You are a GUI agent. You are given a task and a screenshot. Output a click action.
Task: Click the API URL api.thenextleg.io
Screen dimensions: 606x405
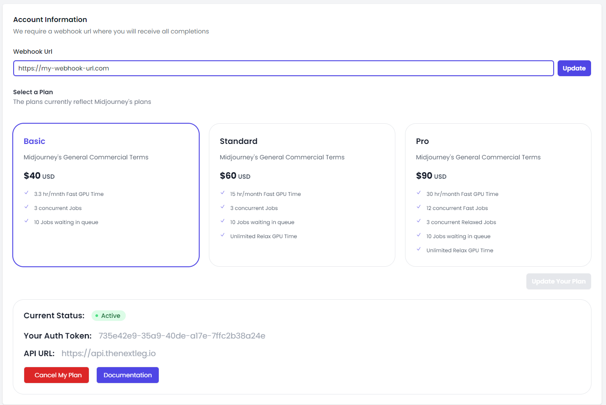click(x=109, y=353)
